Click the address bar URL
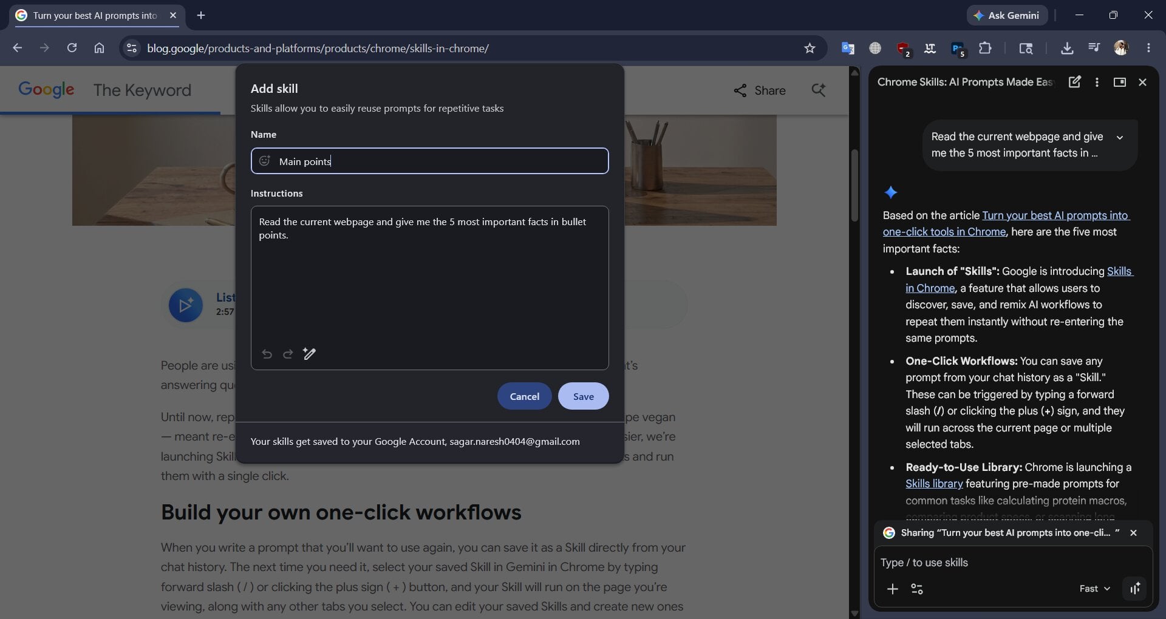The height and width of the screenshot is (619, 1166). [318, 48]
